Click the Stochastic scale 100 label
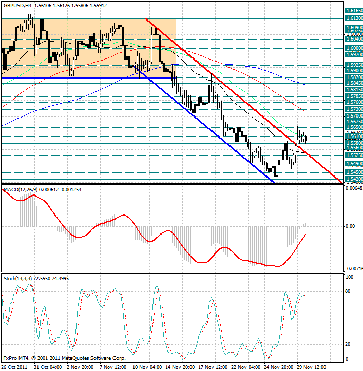Viewport: 363px width, 371px height. tap(349, 277)
